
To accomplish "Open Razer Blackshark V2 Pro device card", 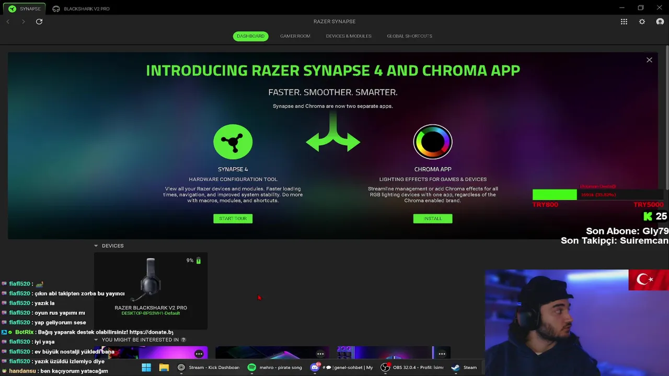I will (151, 291).
